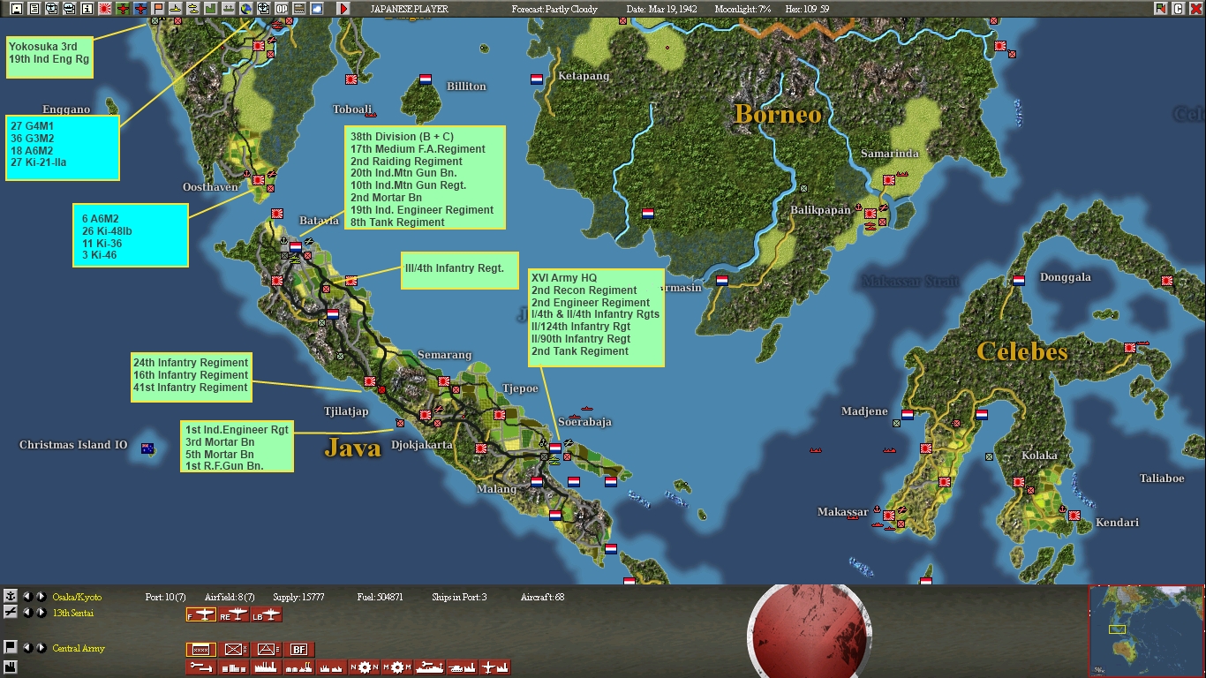Click the blue-background red plane icon
This screenshot has height=678, width=1206.
point(140,9)
